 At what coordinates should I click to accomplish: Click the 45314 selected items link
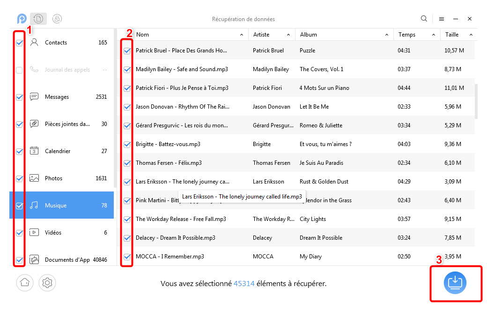(244, 284)
